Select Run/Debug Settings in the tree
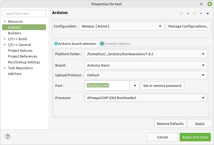 (x=24, y=62)
